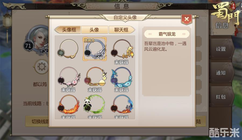Switch to the 头像框 tab
The height and width of the screenshot is (140, 242).
[x=68, y=30]
